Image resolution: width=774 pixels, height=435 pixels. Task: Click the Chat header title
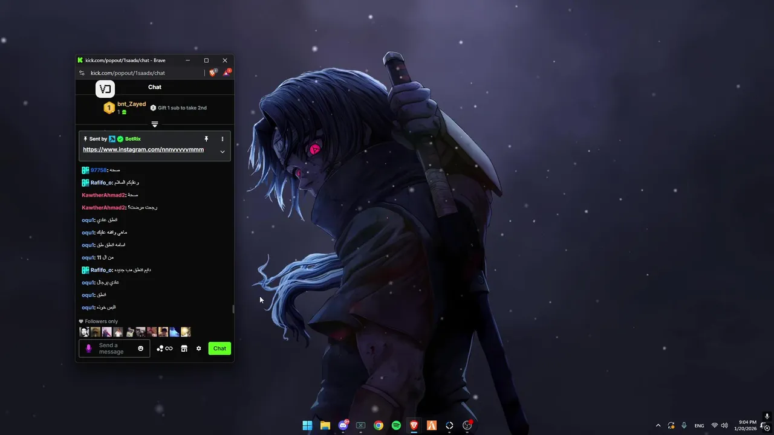pyautogui.click(x=155, y=87)
